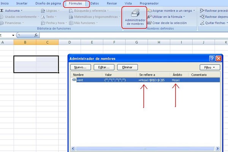
Task: Click the Ámbito column header
Action: pos(179,75)
